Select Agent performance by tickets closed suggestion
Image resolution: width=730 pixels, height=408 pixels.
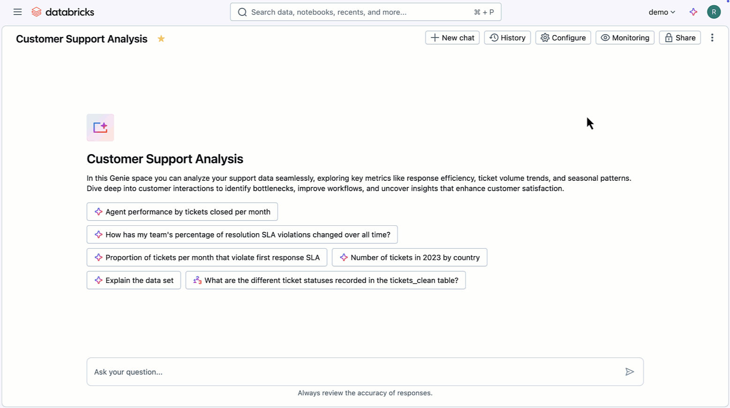click(182, 212)
